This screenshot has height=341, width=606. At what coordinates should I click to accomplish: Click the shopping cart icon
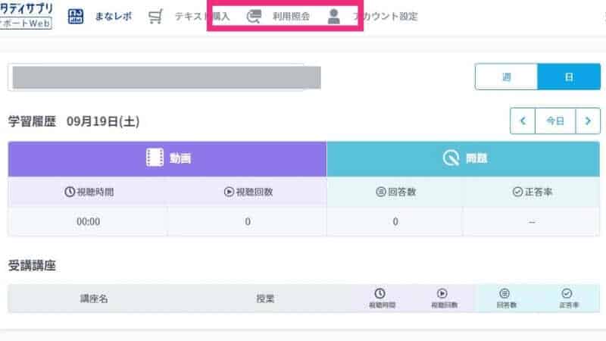click(x=155, y=16)
